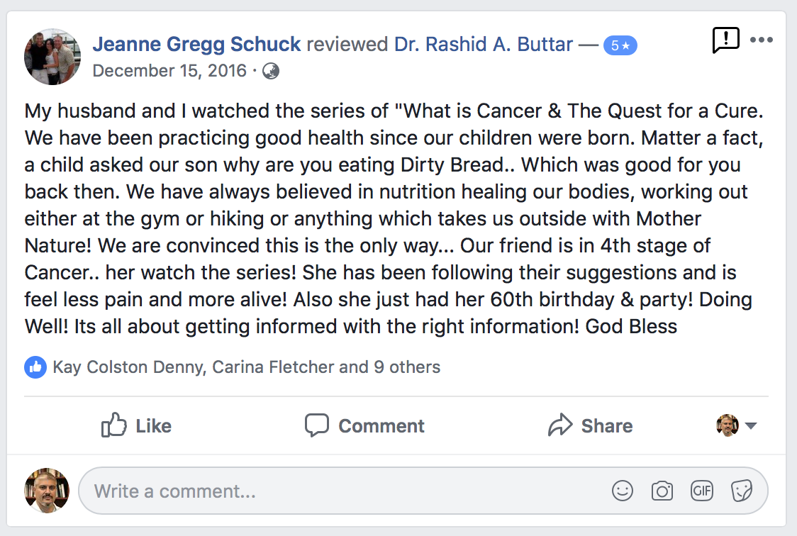
Task: Attach a photo with camera icon
Action: (662, 491)
